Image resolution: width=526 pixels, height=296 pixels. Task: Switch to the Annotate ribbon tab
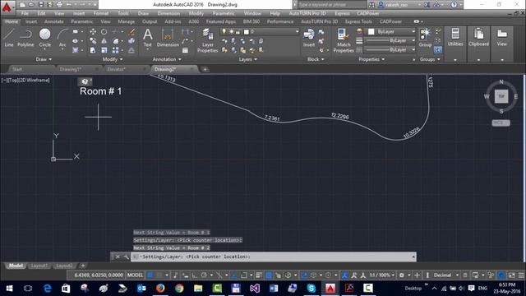pos(53,21)
